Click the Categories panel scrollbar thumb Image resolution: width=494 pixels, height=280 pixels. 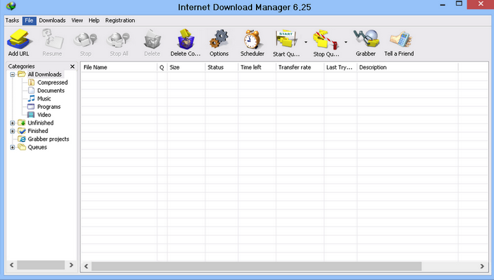(x=41, y=265)
